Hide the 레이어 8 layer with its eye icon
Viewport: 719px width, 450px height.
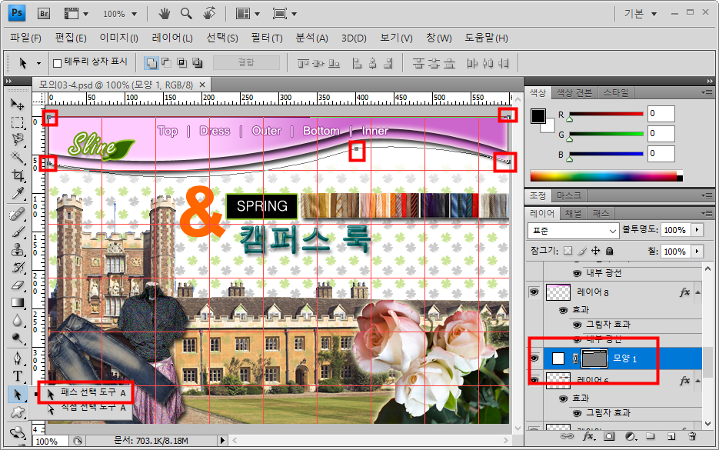[x=534, y=292]
